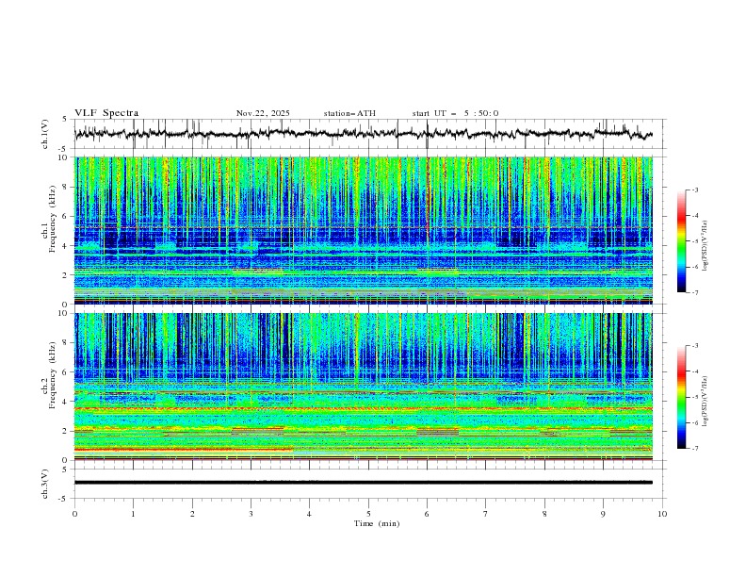The image size is (746, 577).
Task: Click the "-7" tick on the upper colorbar
Action: pos(694,292)
